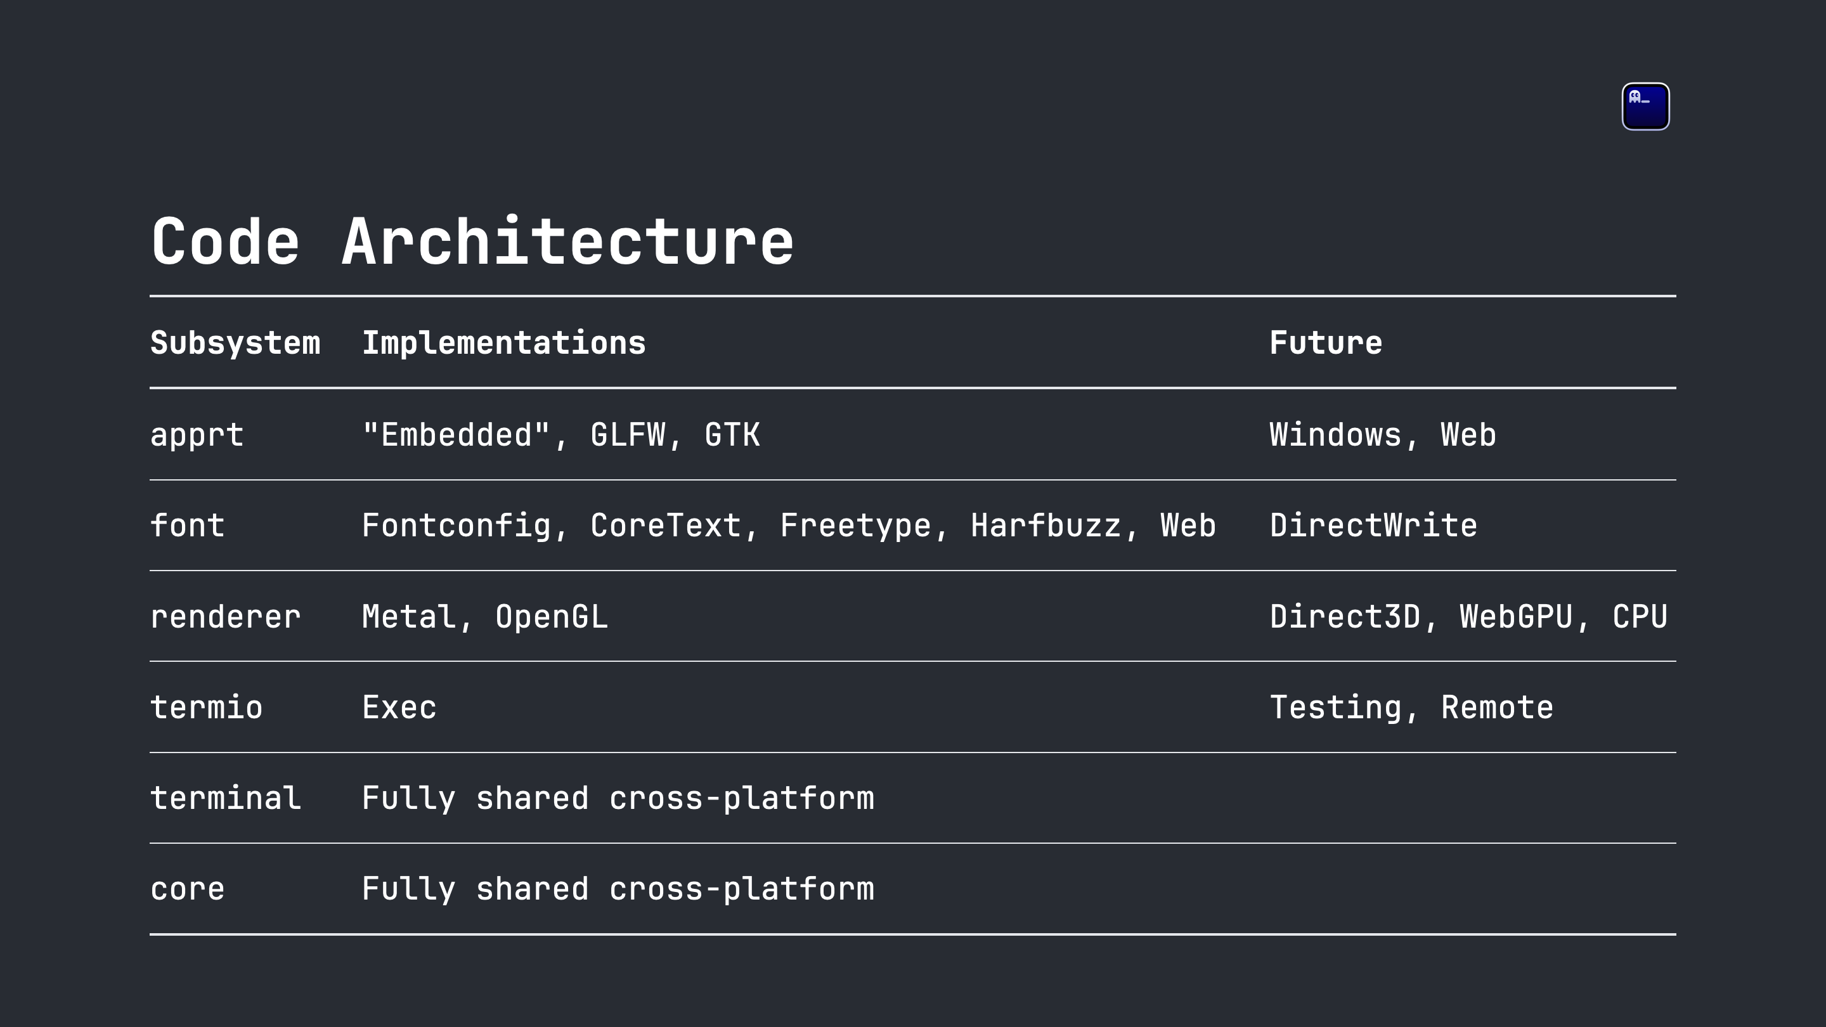Click the Future column header
The height and width of the screenshot is (1027, 1826).
click(1326, 343)
